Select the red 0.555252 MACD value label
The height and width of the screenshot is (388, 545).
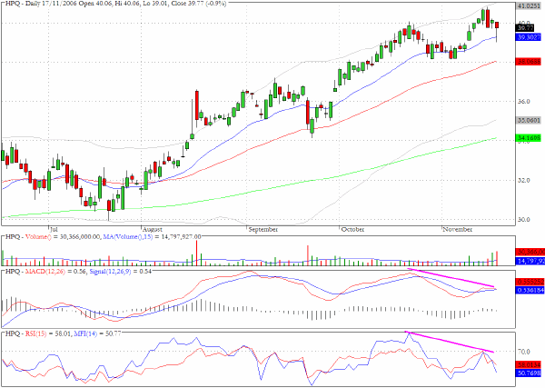(530, 282)
